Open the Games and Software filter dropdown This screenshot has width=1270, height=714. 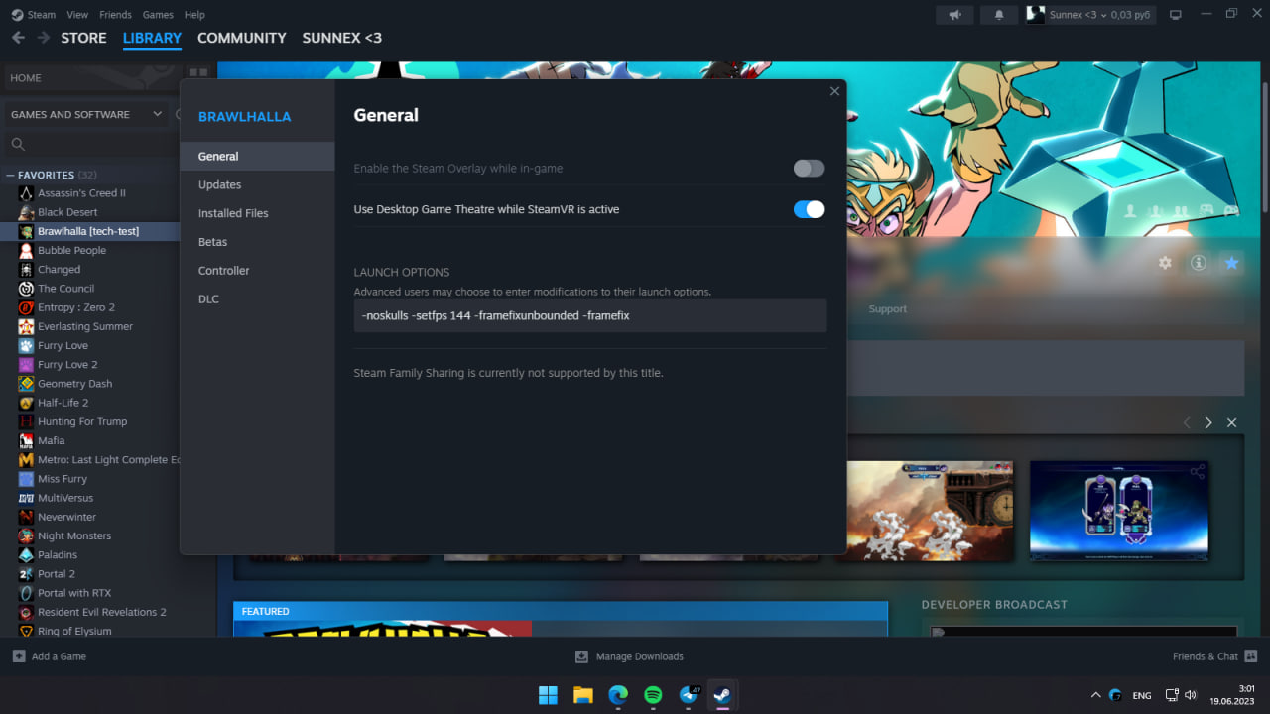(x=86, y=114)
